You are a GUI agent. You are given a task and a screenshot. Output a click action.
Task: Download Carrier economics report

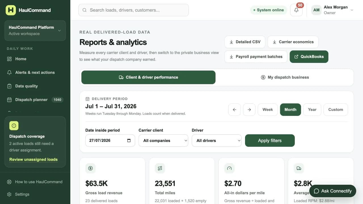(293, 42)
